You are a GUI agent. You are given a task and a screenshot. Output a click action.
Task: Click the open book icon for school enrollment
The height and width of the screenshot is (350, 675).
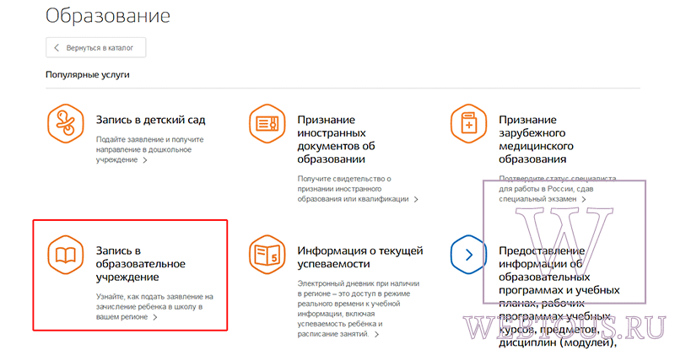pyautogui.click(x=66, y=255)
